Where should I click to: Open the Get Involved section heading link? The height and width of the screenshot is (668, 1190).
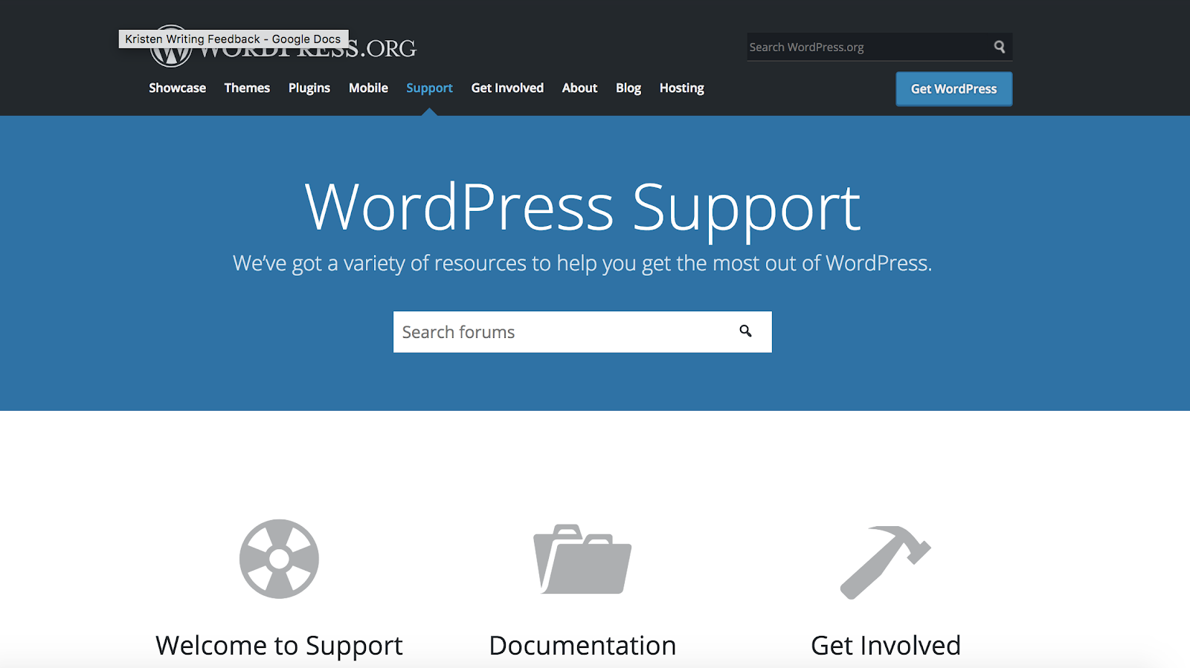[885, 646]
